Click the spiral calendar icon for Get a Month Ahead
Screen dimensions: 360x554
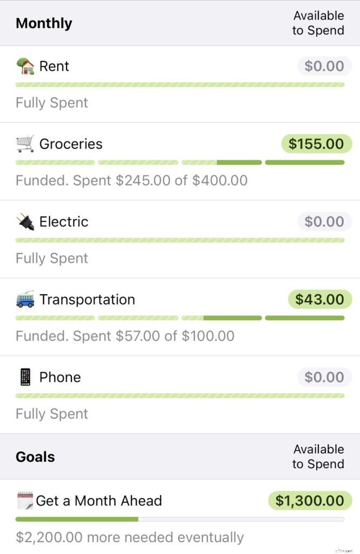point(25,500)
